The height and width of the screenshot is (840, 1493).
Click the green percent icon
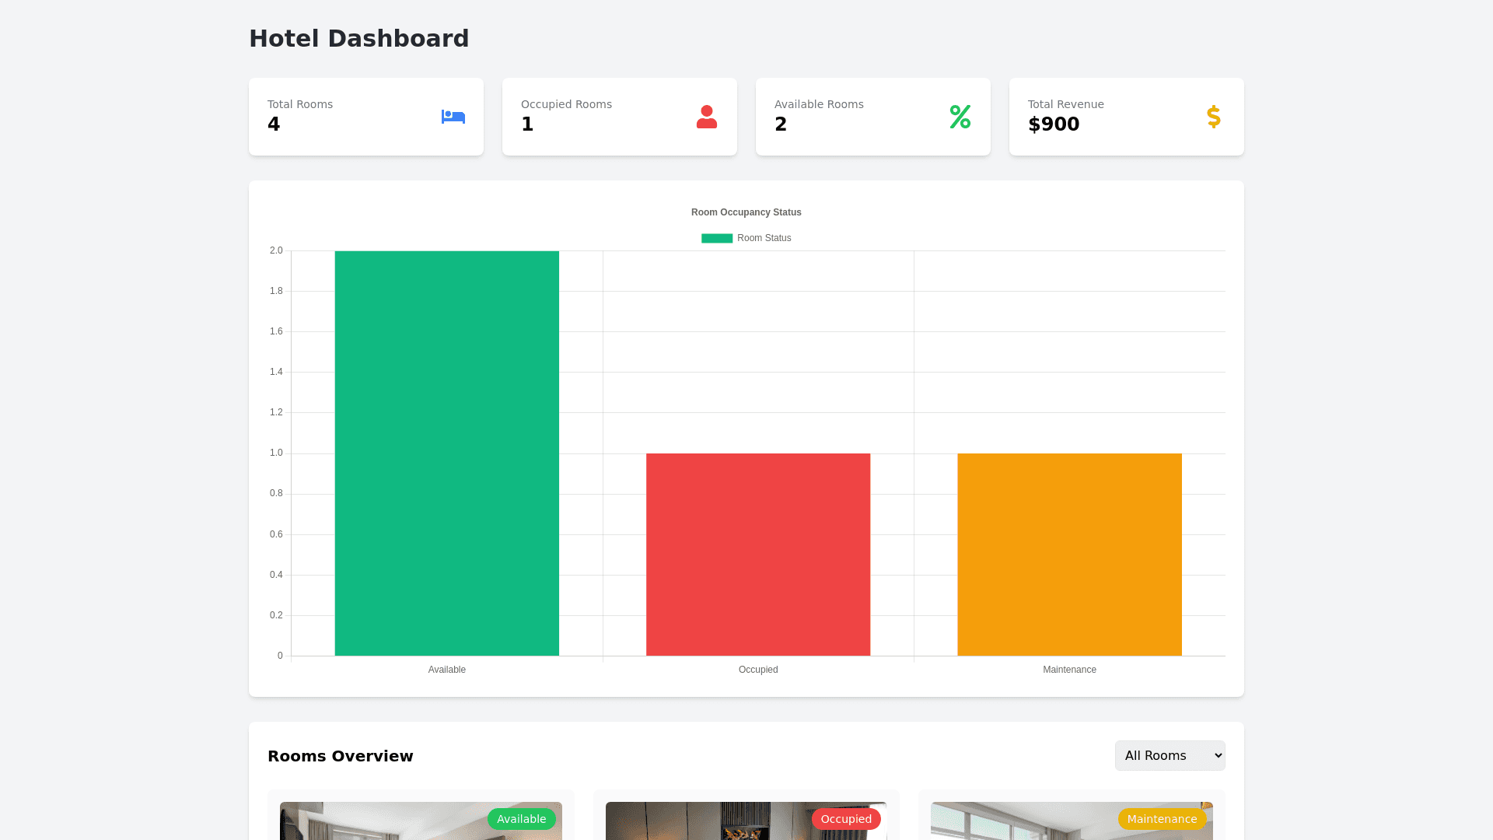pos(960,117)
